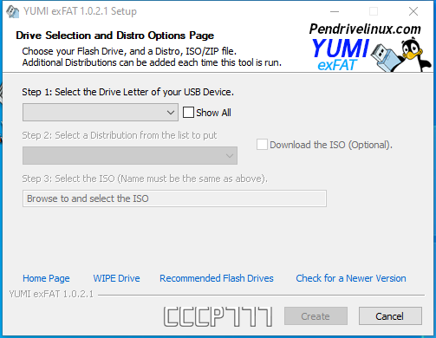
Task: Follow the Check for a Newer Version link
Action: 351,278
